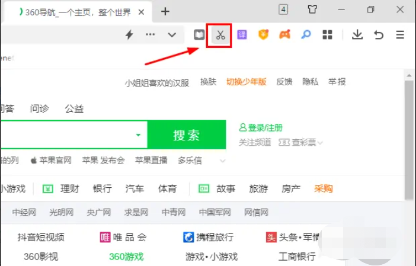The width and height of the screenshot is (416, 266).
Task: Expand the search box suggestion dropdown arrow
Action: (138, 135)
